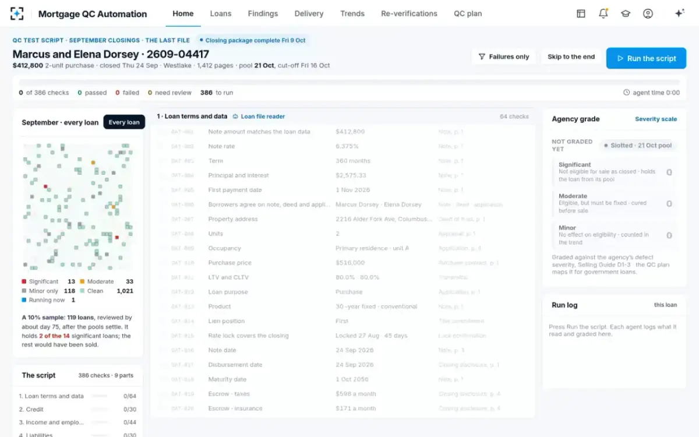Select the Purchase price check row
Viewport: 699px width, 437px height.
tap(343, 263)
